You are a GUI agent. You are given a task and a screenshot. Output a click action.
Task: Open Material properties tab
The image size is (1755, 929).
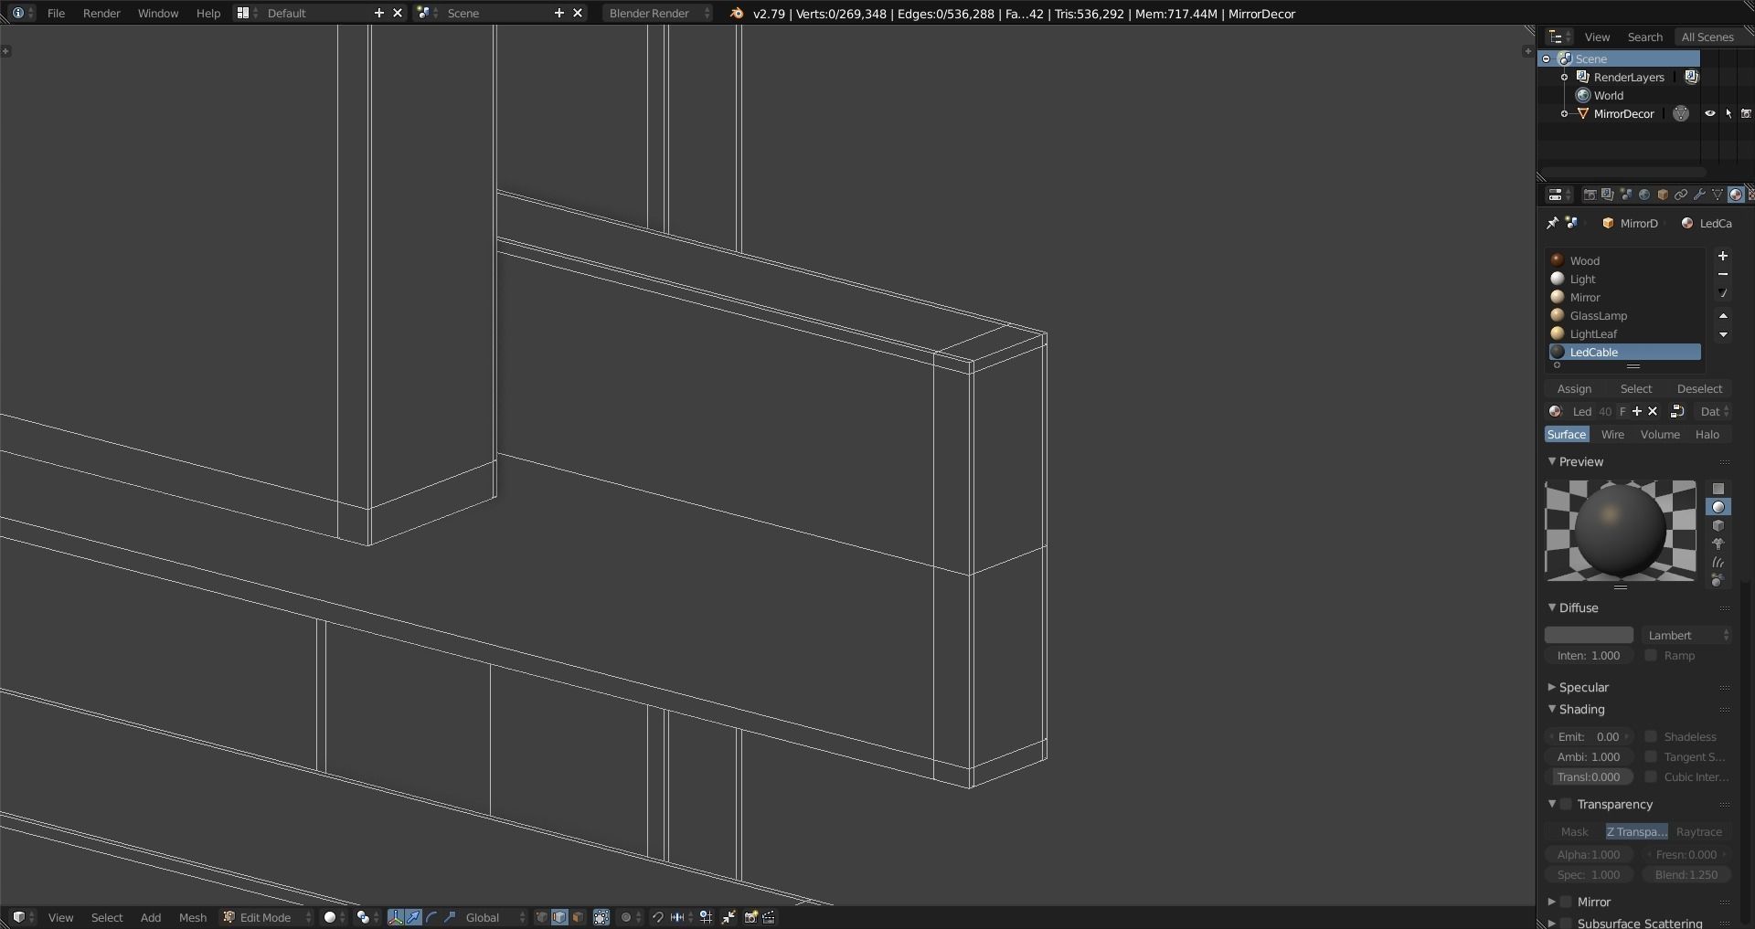click(x=1735, y=195)
